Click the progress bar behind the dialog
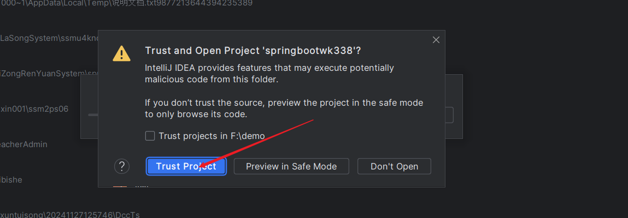The width and height of the screenshot is (628, 218). (x=92, y=115)
